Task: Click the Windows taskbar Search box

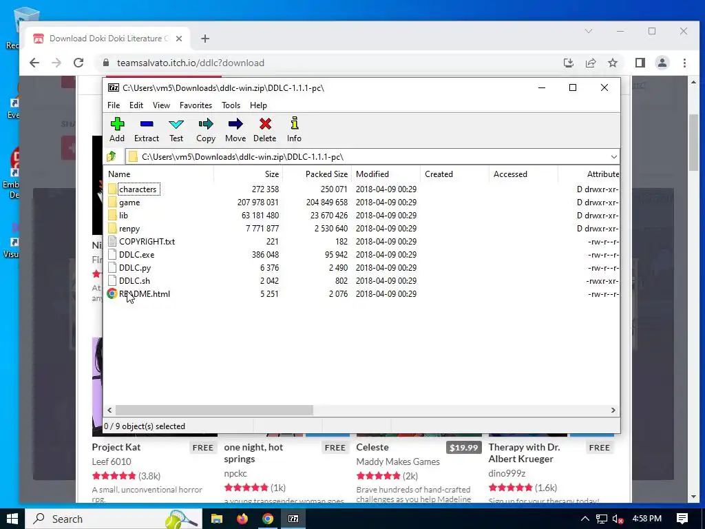Action: 114,519
